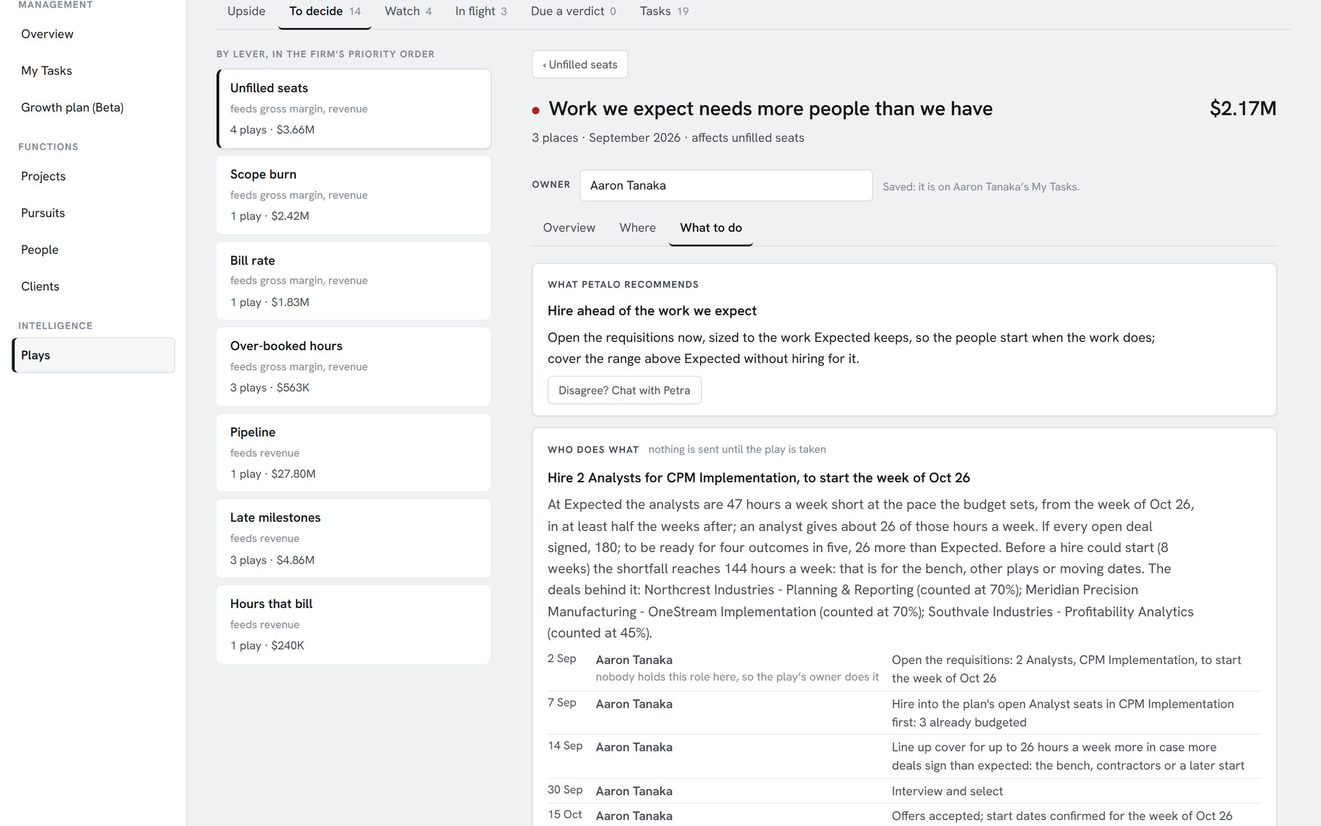Click Disagree? Chat with Petra button
1321x826 pixels.
tap(624, 391)
